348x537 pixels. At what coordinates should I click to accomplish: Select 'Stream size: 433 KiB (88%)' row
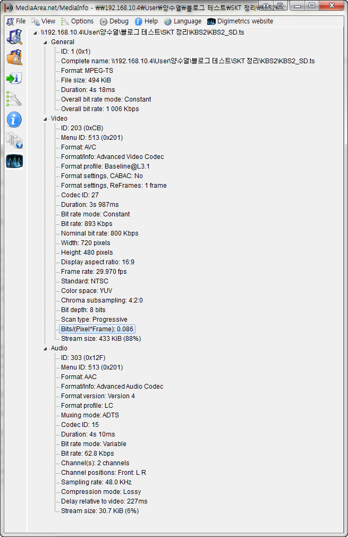pyautogui.click(x=101, y=339)
